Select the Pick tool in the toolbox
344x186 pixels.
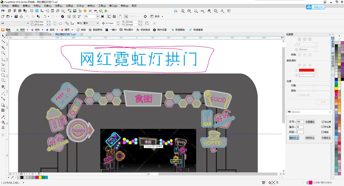3,36
